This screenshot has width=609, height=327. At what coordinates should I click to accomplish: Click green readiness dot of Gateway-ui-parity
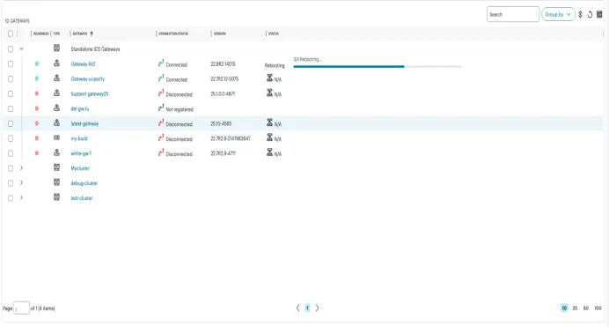pos(37,78)
